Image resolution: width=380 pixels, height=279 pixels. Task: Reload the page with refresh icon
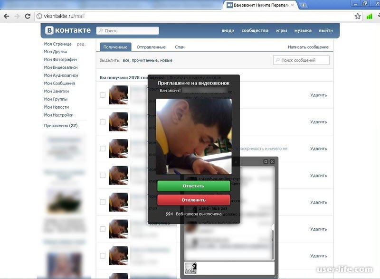(28, 16)
